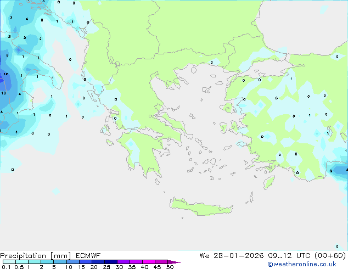
Task: Click the '0.1' legend label
Action: click(6, 267)
